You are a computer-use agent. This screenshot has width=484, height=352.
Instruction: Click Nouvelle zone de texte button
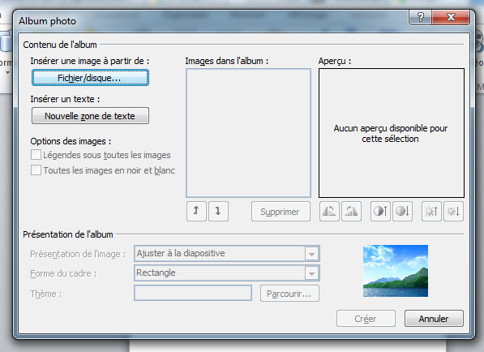click(x=90, y=116)
